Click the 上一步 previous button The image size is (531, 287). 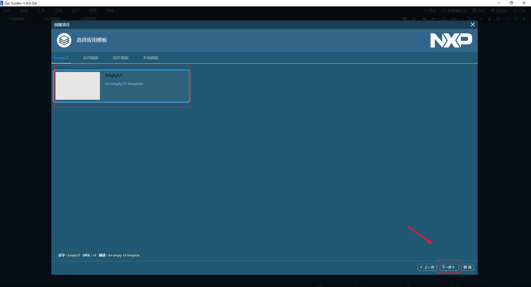pyautogui.click(x=427, y=267)
